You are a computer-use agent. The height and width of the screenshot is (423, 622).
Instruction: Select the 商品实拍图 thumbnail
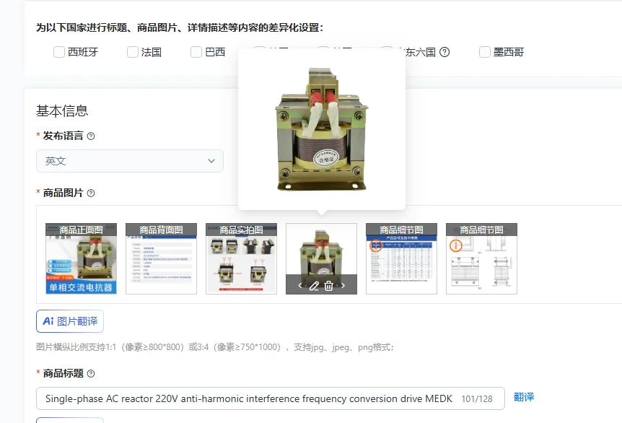coord(241,258)
